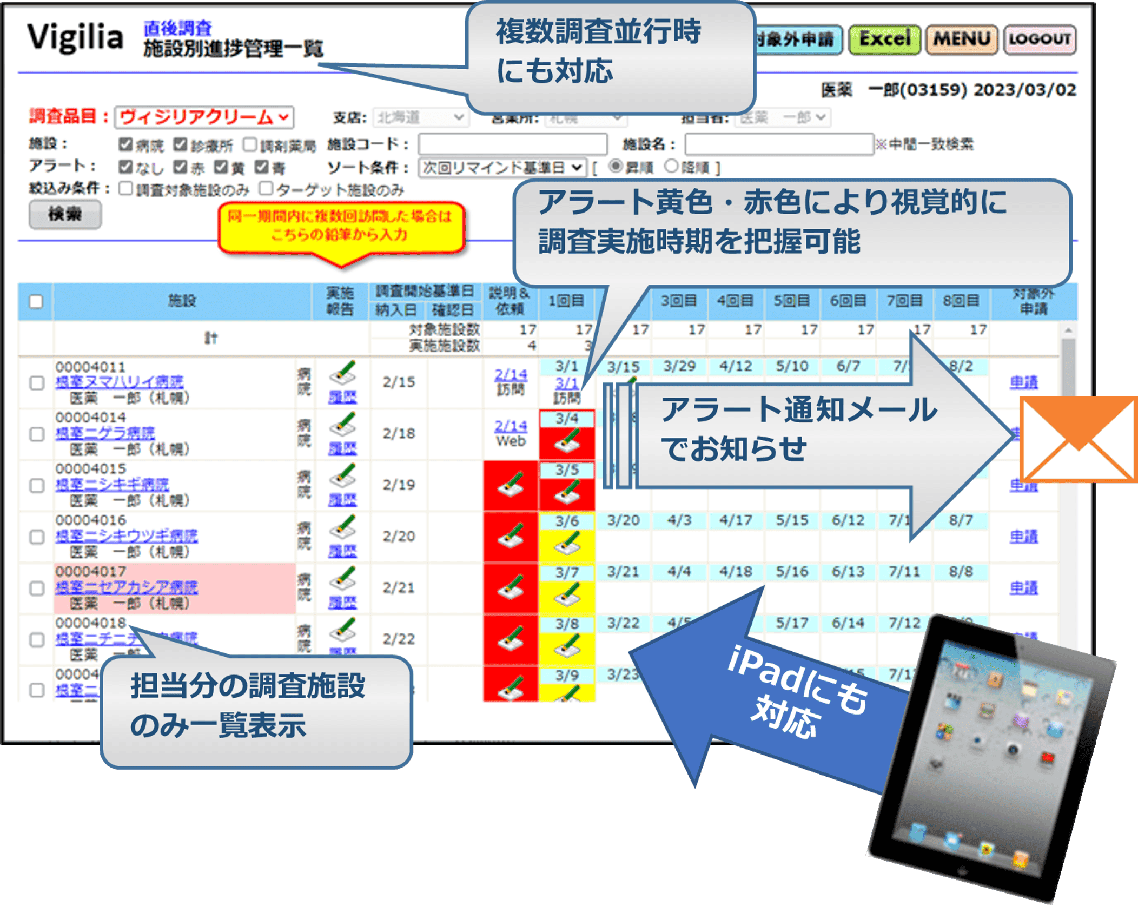Open the 根室ニセアカシア病院 facility link

(127, 587)
